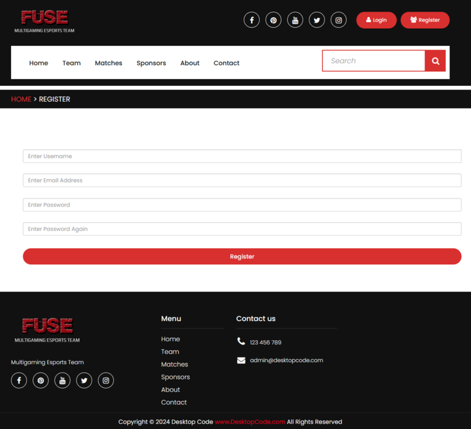Open Contact in the navigation bar
This screenshot has width=471, height=429.
coord(226,63)
